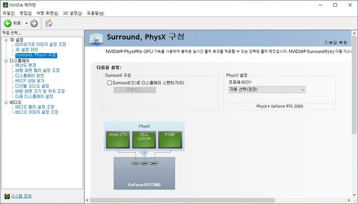Open the 도움말(H) menu
This screenshot has height=204, width=358.
click(x=95, y=13)
